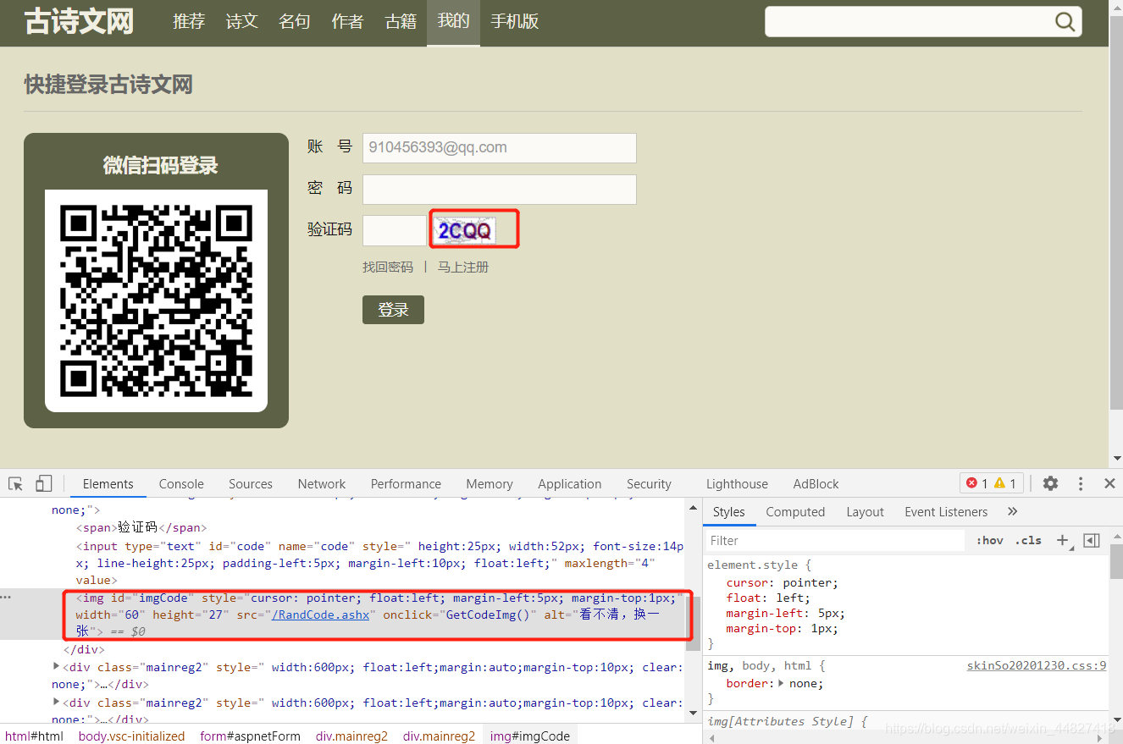Open the AdBlock tab

pos(816,483)
